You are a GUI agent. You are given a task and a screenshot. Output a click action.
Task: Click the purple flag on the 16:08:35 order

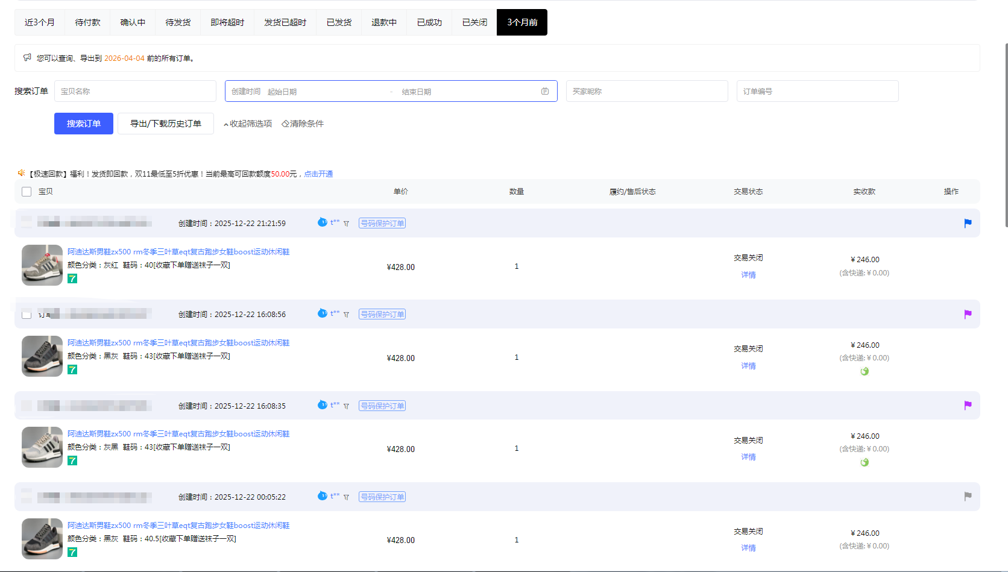click(x=968, y=406)
